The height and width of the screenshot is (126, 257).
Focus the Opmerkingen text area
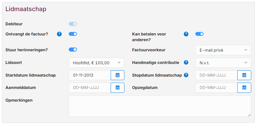pyautogui.click(x=160, y=106)
